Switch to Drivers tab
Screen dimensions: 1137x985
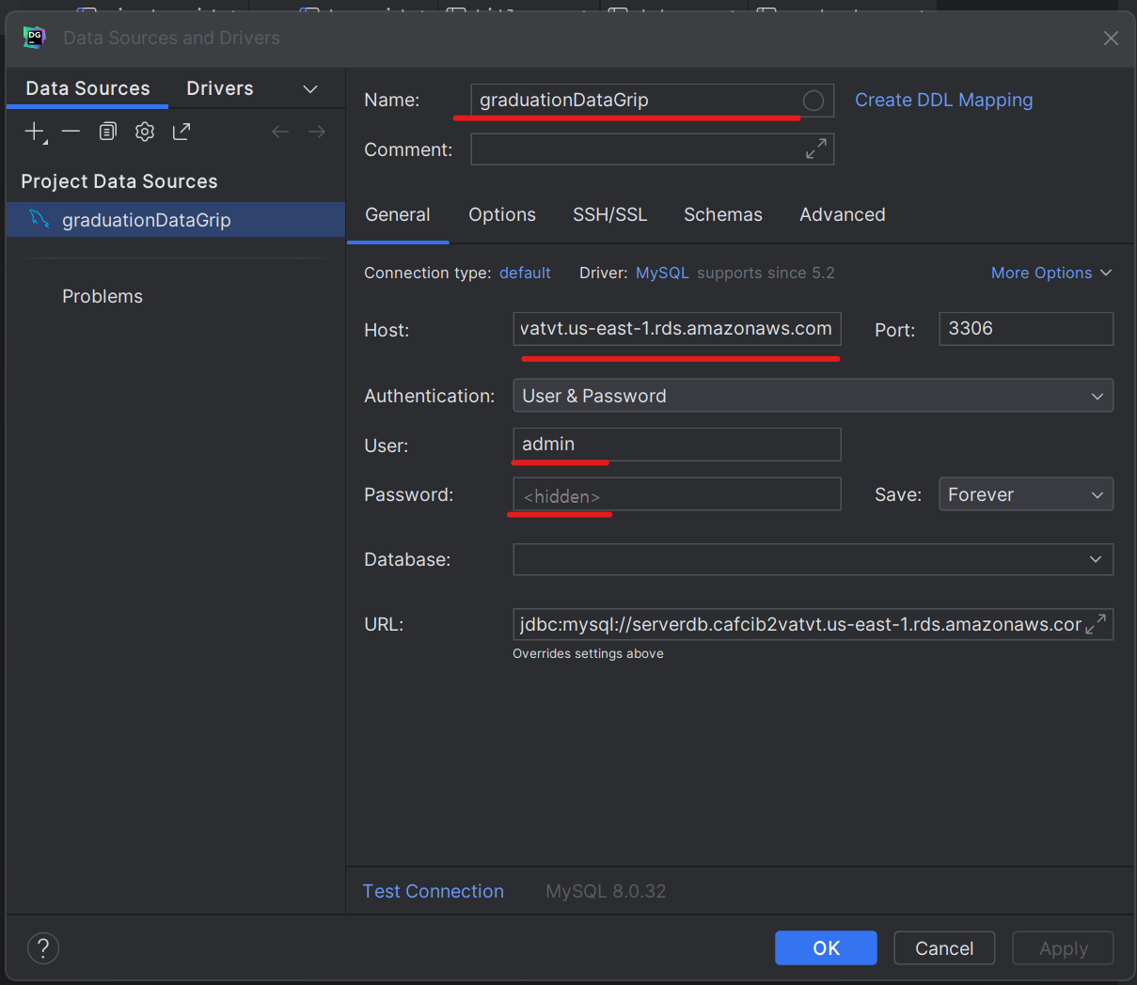click(x=220, y=88)
